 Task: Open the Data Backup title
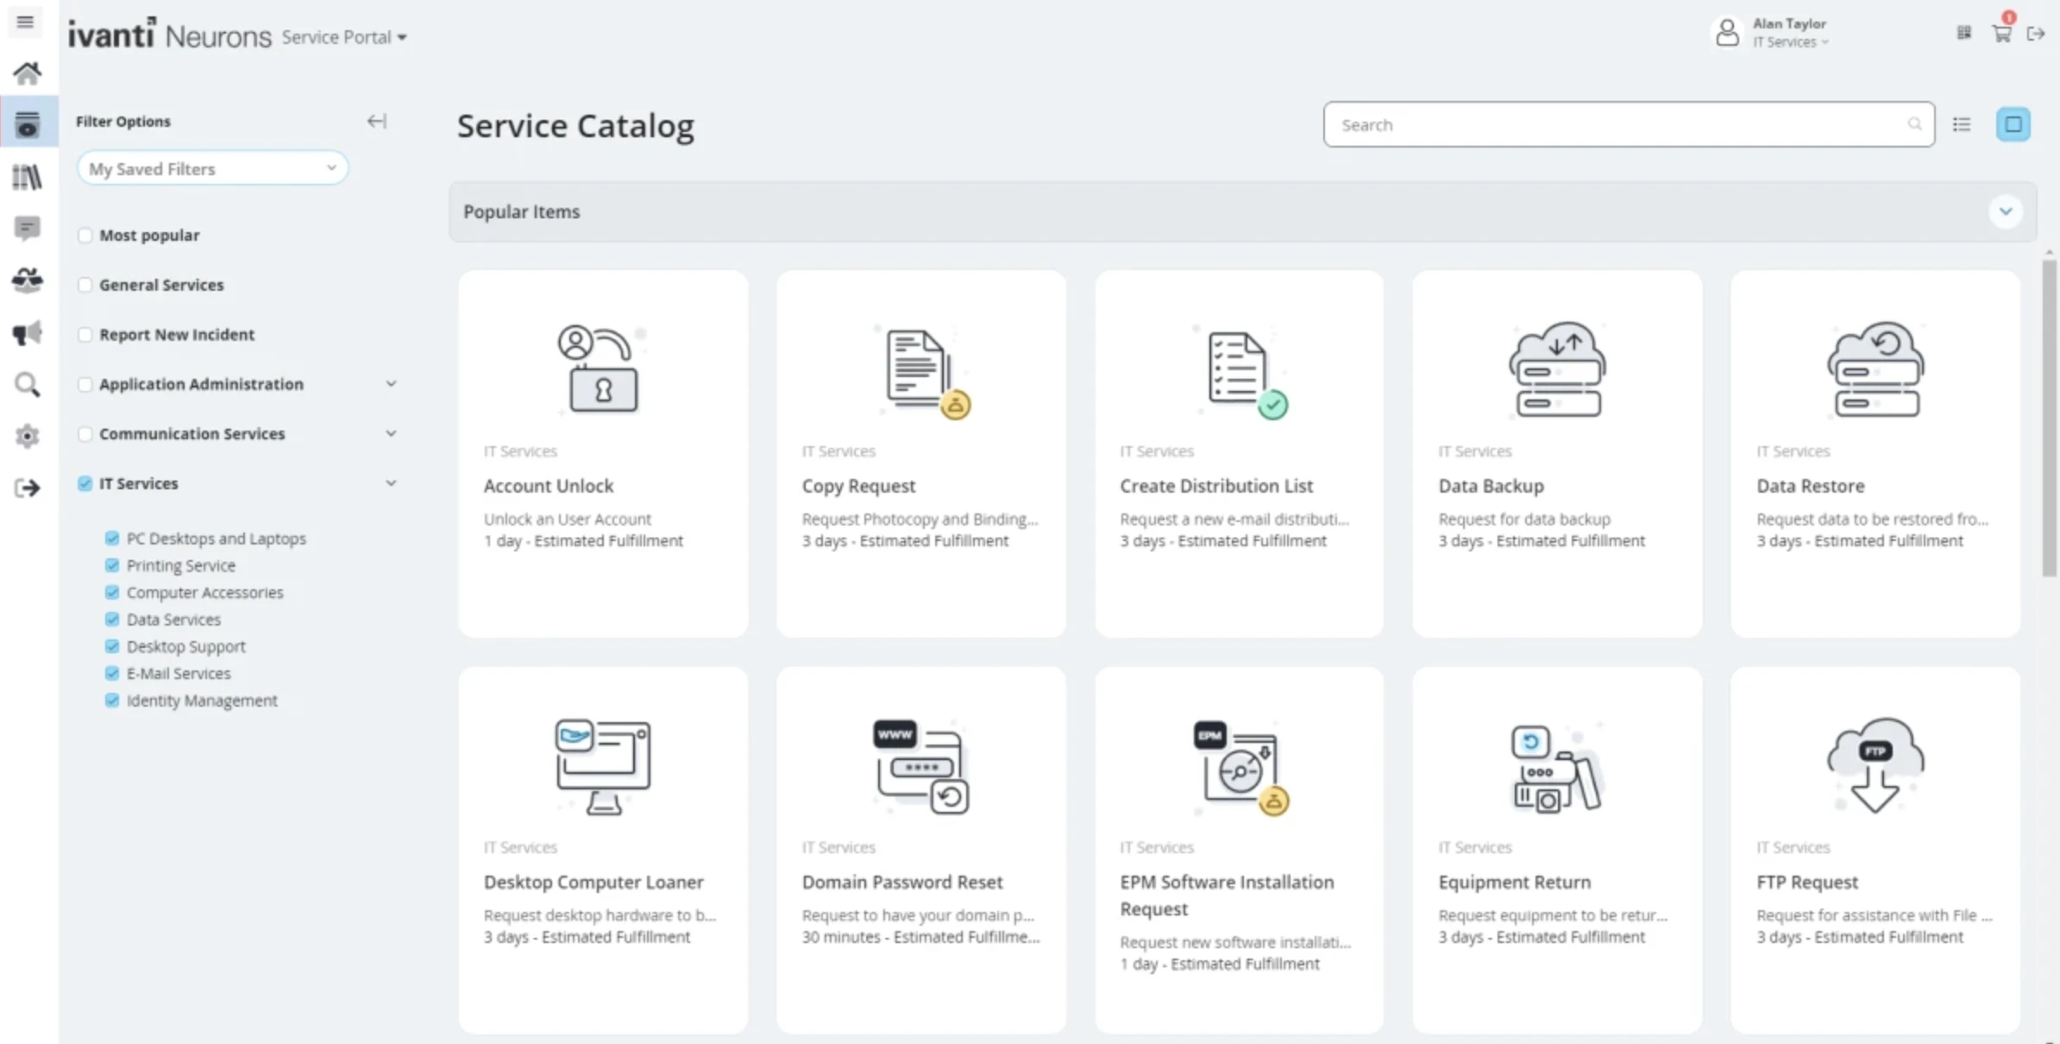[x=1491, y=486]
